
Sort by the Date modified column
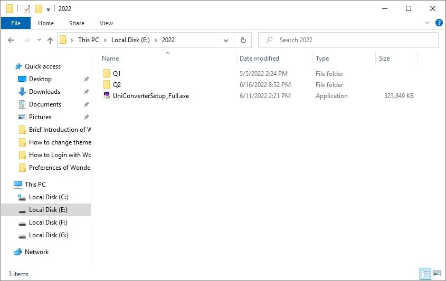259,59
